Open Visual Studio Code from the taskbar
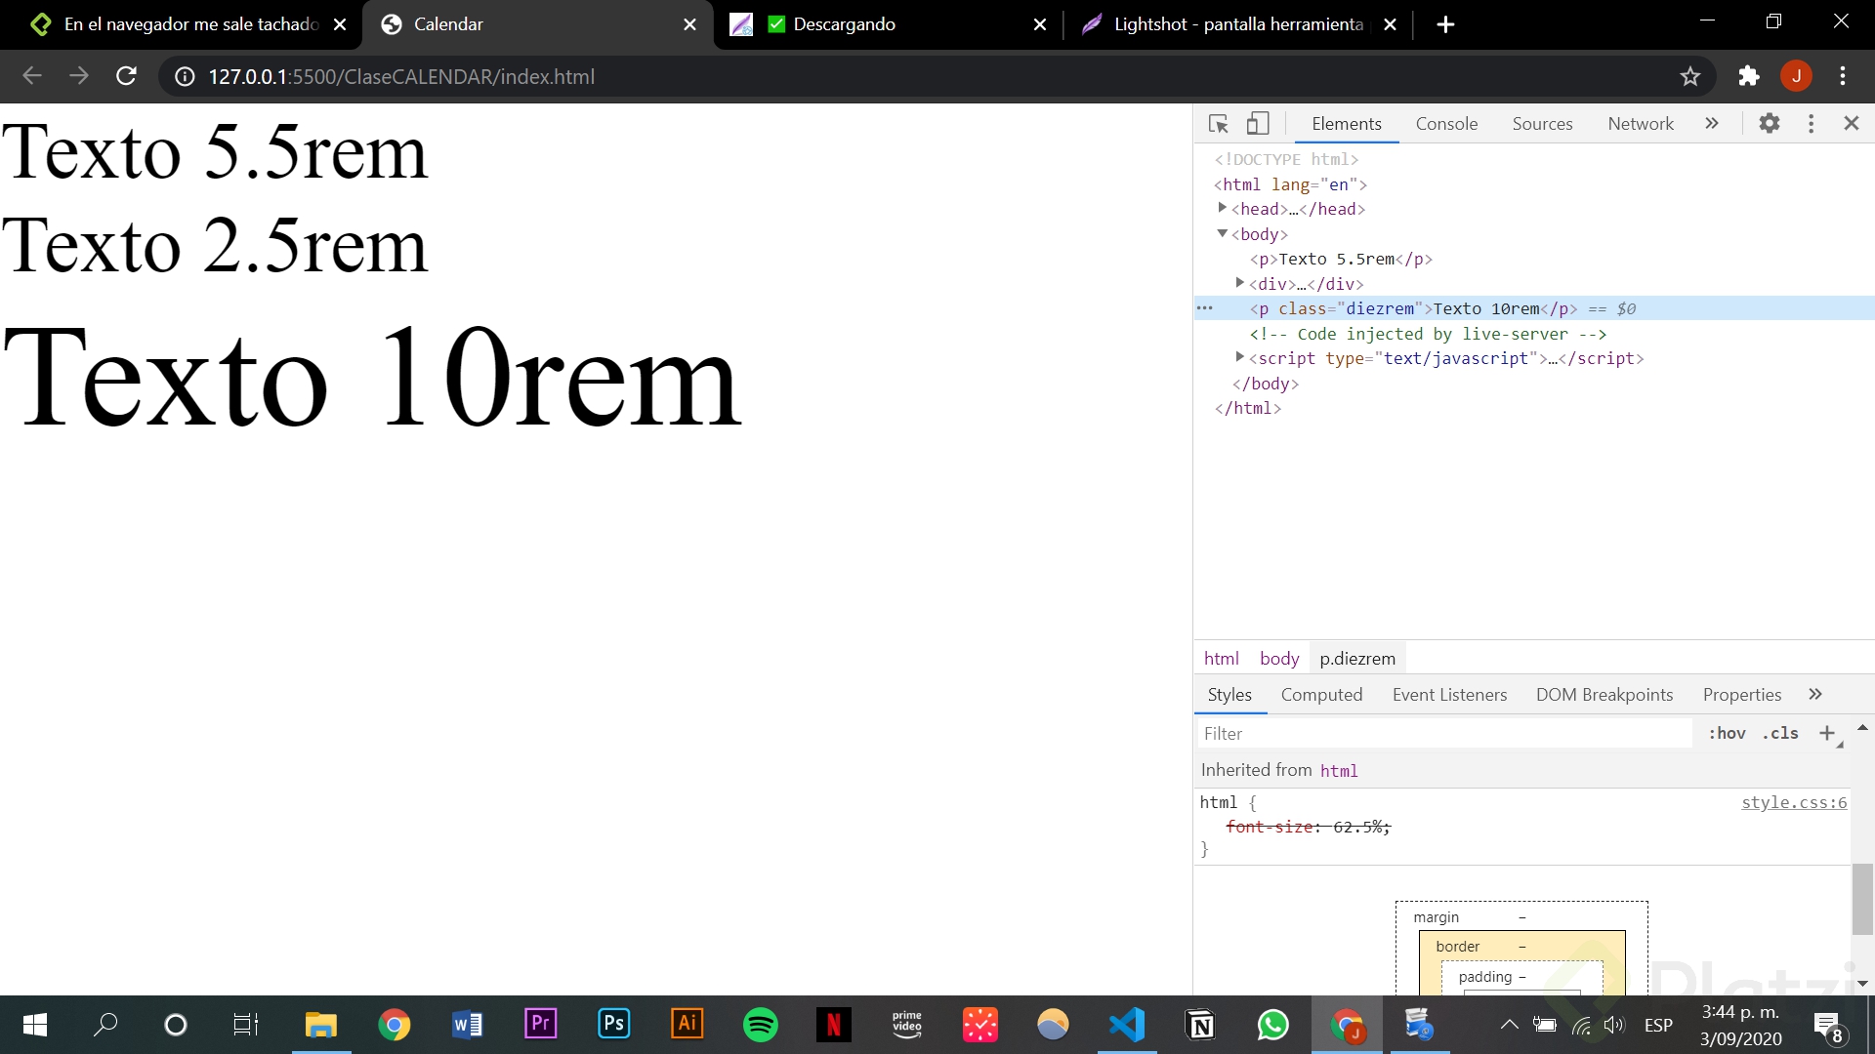The height and width of the screenshot is (1054, 1875). coord(1127,1025)
